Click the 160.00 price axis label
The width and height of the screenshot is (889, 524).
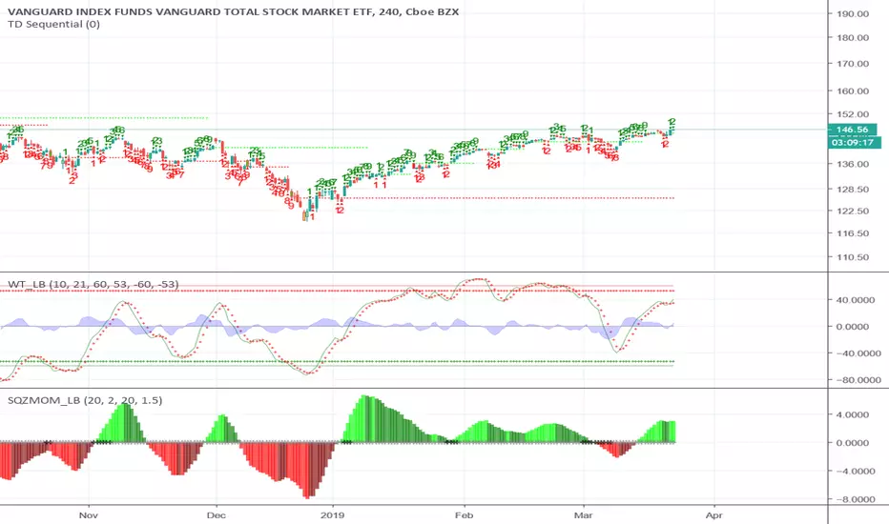pyautogui.click(x=853, y=91)
